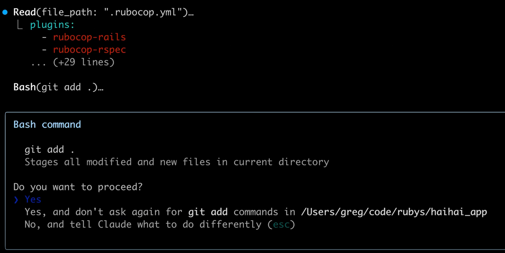
Task: Click the Do you want to proceed prompt
Action: point(78,187)
